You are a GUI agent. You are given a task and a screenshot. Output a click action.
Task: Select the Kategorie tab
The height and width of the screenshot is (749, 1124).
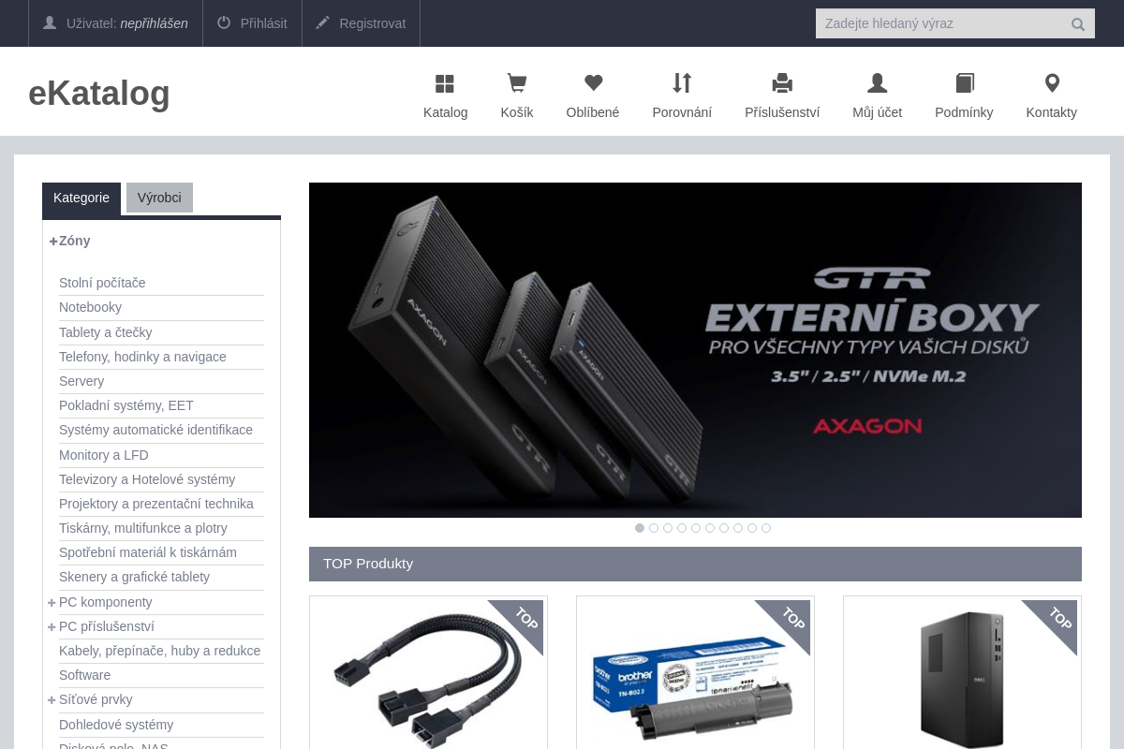(x=81, y=198)
